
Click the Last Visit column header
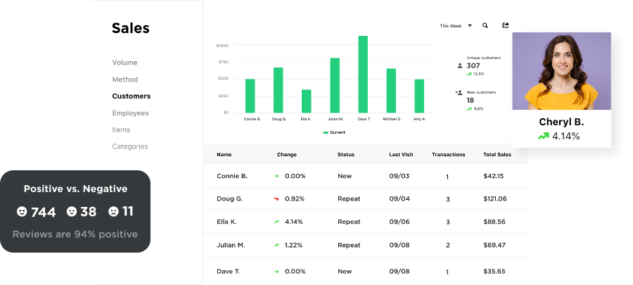[x=402, y=154]
